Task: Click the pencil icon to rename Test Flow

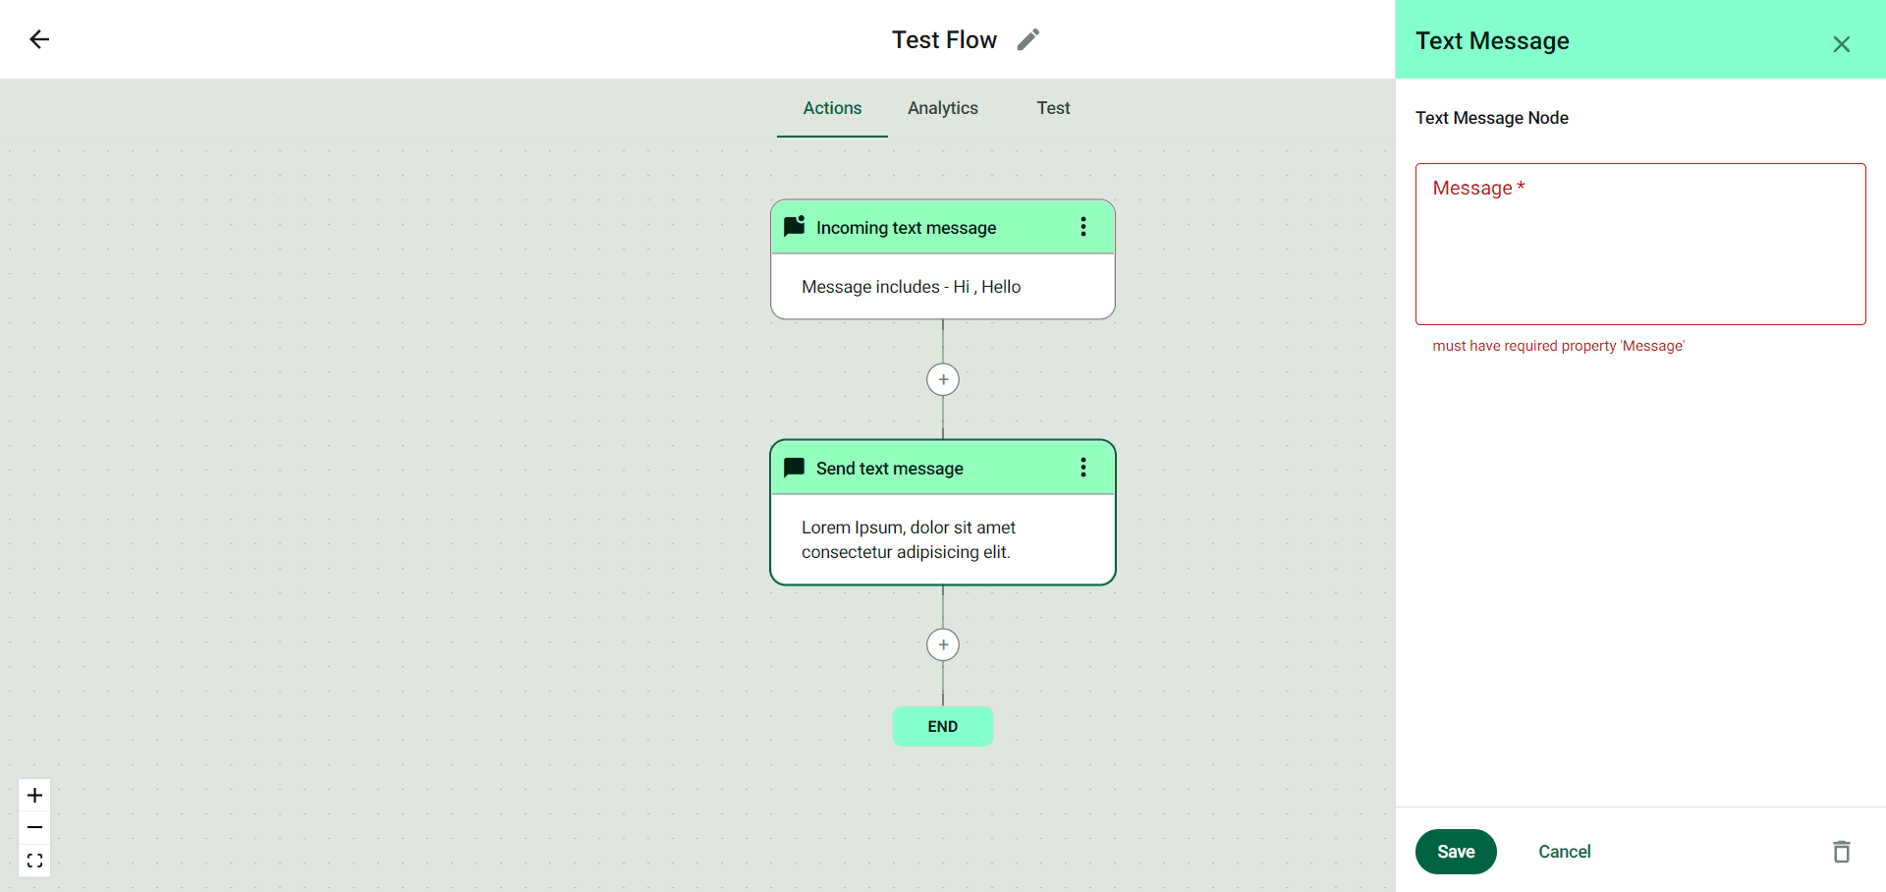Action: click(x=1027, y=39)
